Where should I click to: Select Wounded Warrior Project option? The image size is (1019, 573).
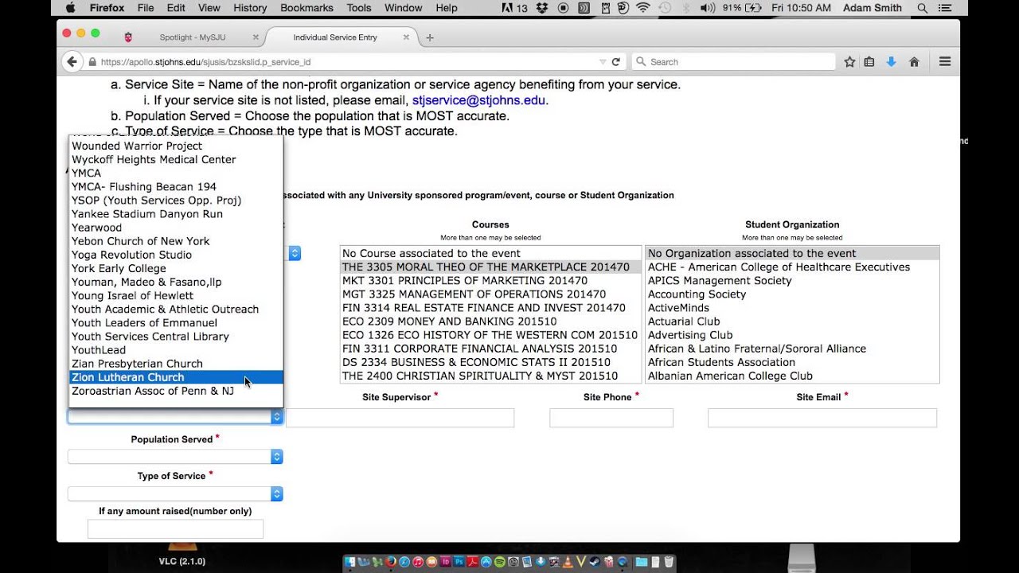[x=176, y=146]
